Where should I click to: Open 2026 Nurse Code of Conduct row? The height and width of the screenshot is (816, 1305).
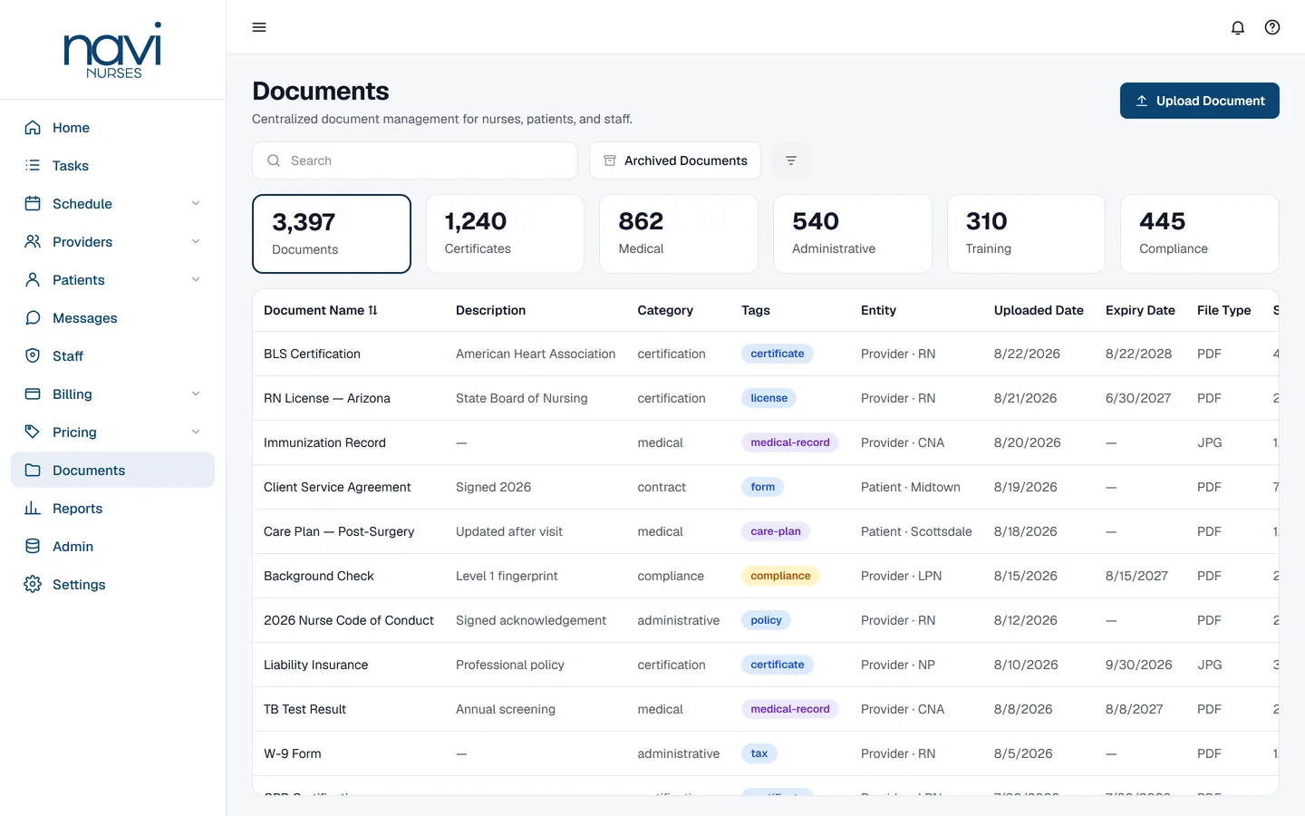(x=766, y=620)
